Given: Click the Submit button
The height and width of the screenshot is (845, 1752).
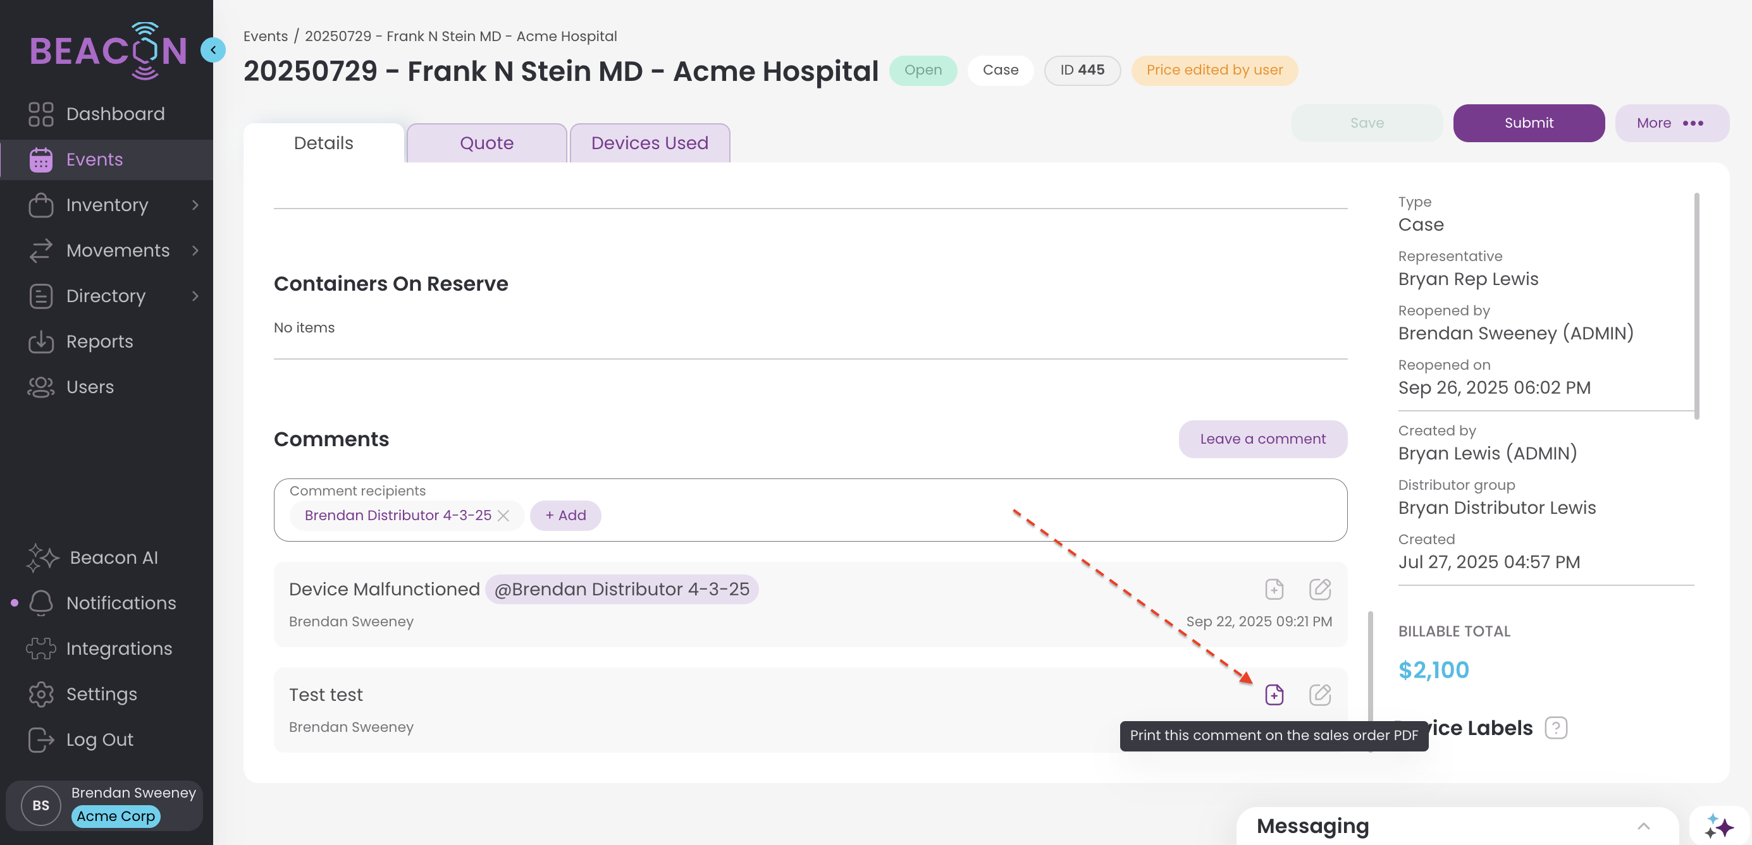Looking at the screenshot, I should click(1528, 123).
